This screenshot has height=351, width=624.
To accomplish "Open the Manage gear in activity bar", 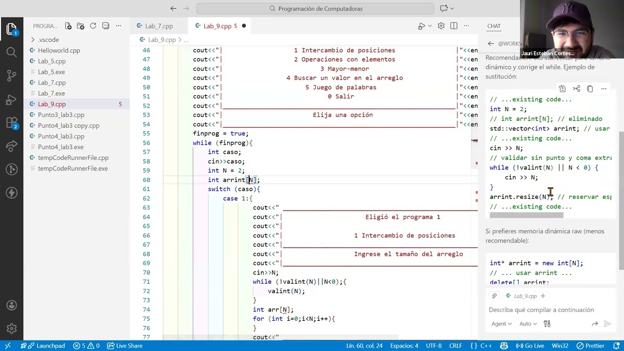I will 12,329.
